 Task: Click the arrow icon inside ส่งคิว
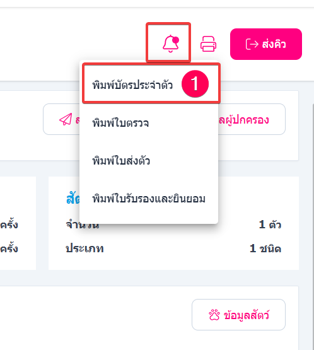[x=252, y=44]
